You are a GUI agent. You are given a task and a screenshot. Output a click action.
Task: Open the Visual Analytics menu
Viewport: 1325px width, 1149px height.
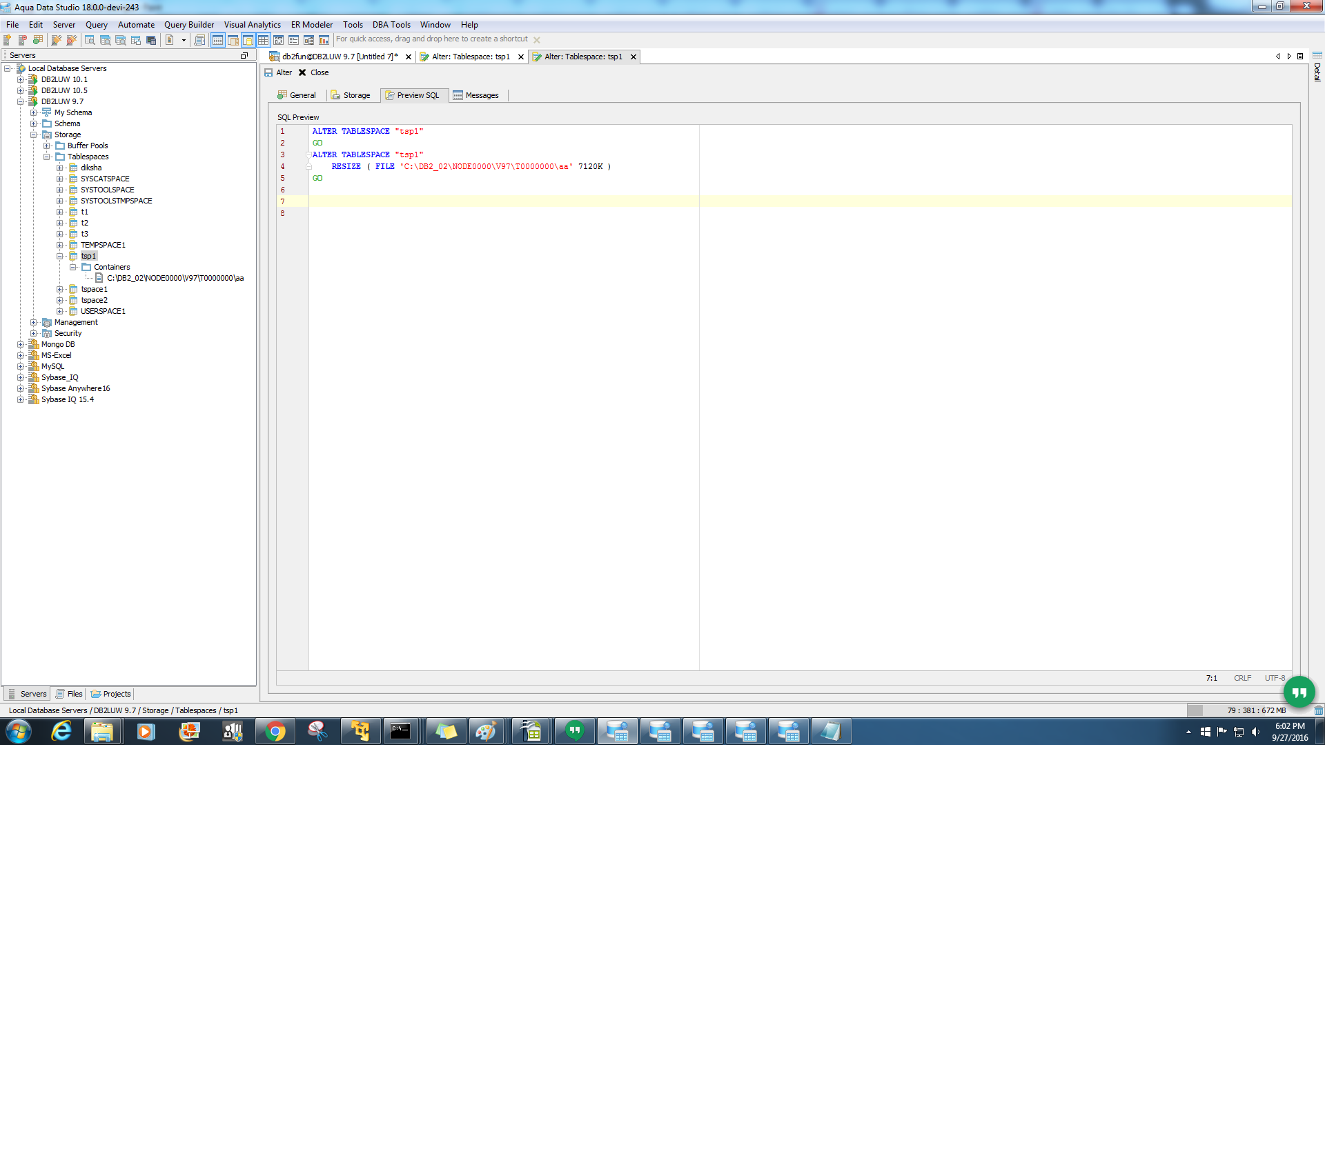[253, 25]
